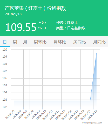Open the 月同比 tab
Image resolution: width=108 pixels, height=125 pixels.
(x=99, y=42)
